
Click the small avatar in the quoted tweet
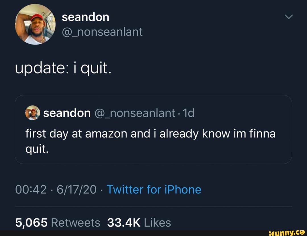coord(32,112)
